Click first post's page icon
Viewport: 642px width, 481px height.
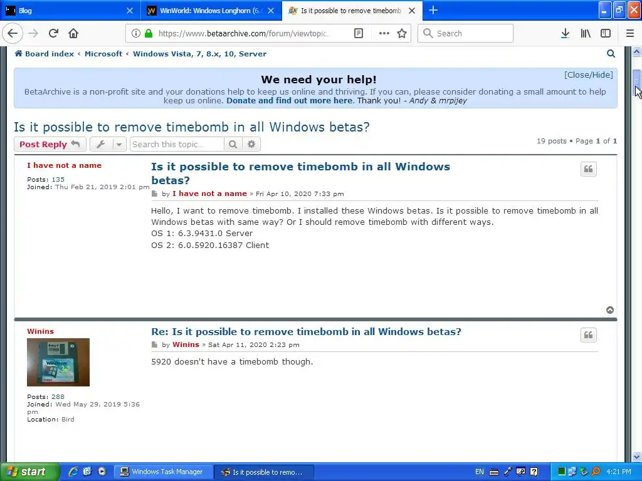point(154,194)
